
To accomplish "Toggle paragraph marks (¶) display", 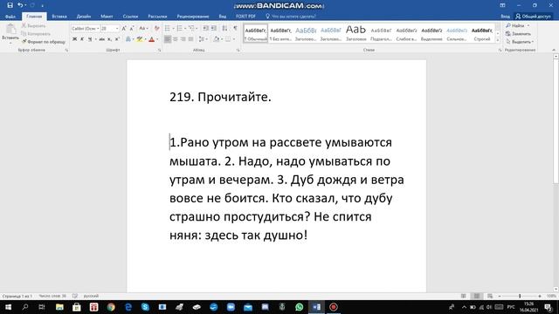I will point(235,28).
